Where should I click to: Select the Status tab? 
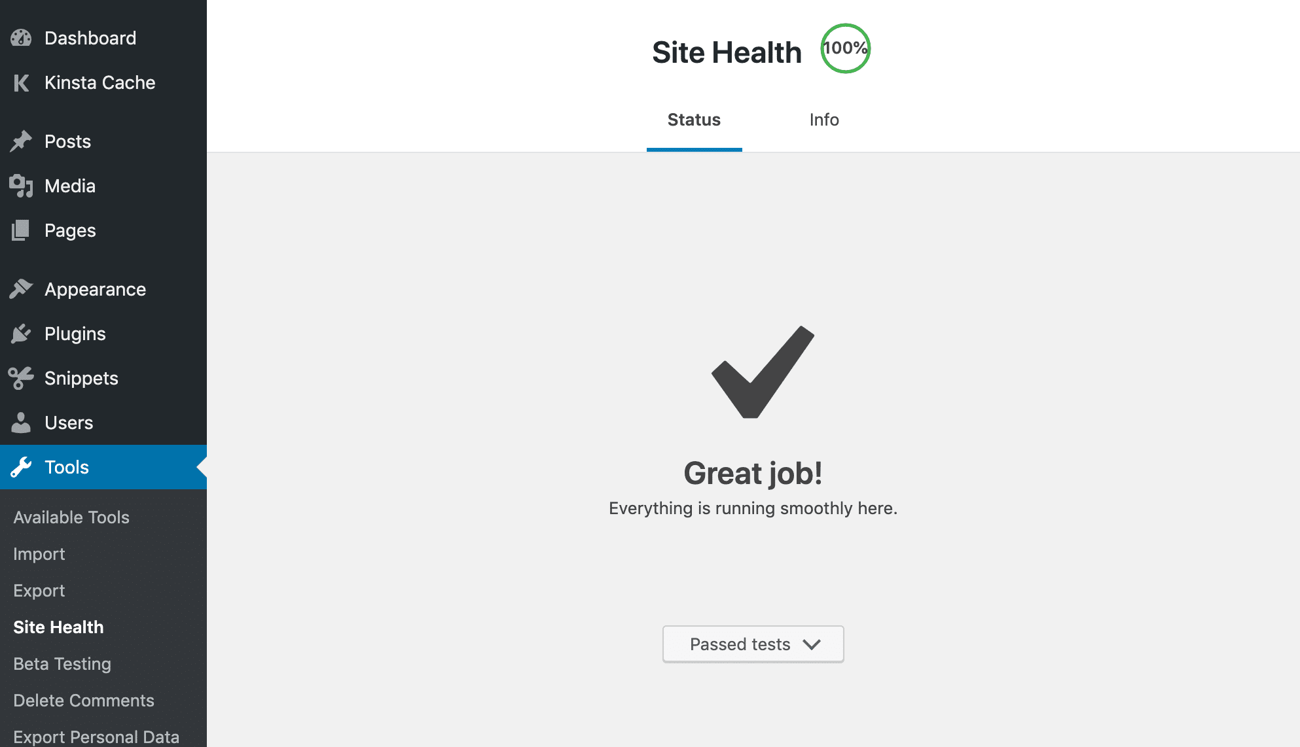(x=695, y=118)
